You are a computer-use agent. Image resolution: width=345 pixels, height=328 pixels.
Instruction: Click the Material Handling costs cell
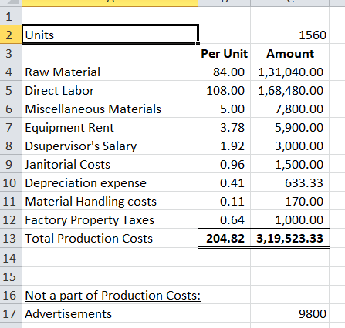tap(110, 201)
